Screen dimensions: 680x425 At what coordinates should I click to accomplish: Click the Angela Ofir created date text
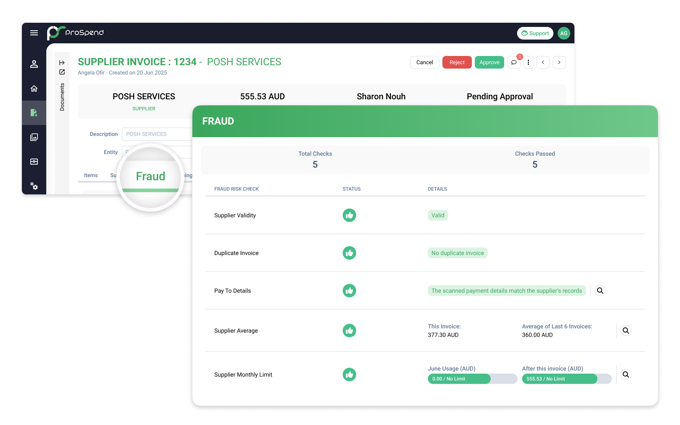tap(122, 73)
